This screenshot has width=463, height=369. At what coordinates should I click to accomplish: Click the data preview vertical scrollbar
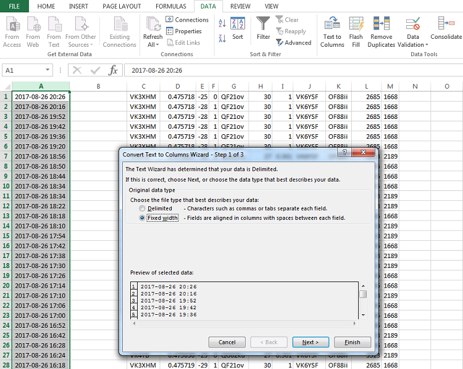click(x=363, y=302)
